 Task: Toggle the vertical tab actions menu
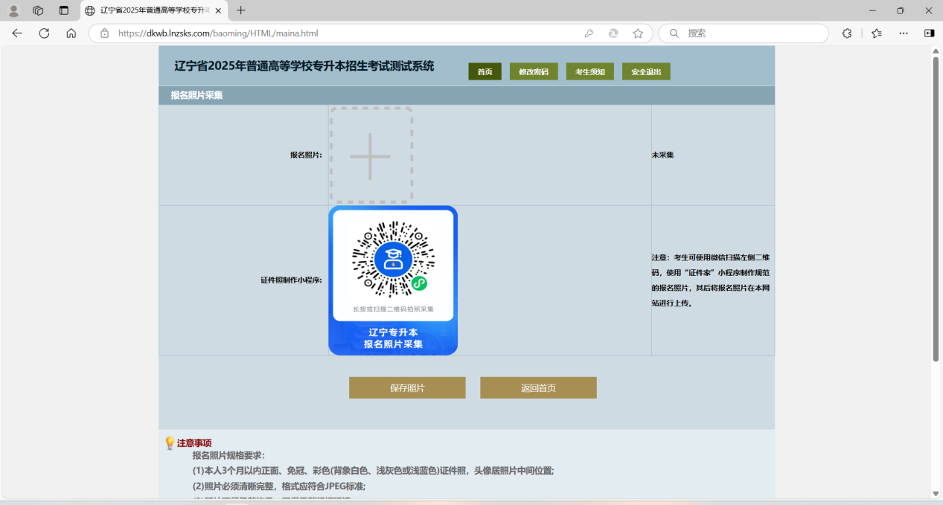pyautogui.click(x=63, y=10)
